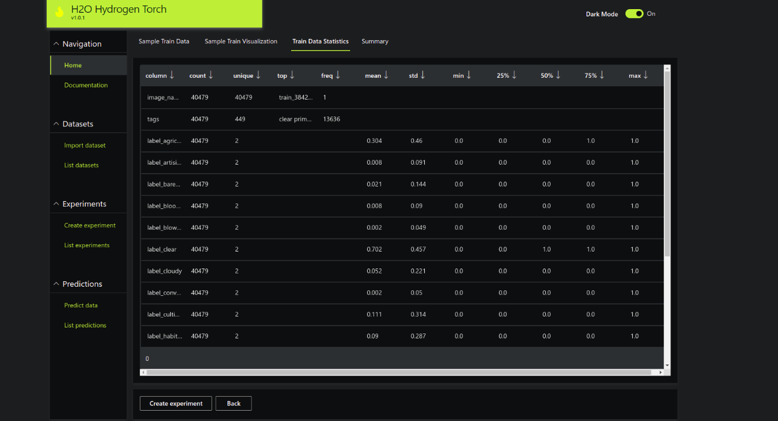Click the Back button
This screenshot has height=421, width=778.
[x=233, y=403]
